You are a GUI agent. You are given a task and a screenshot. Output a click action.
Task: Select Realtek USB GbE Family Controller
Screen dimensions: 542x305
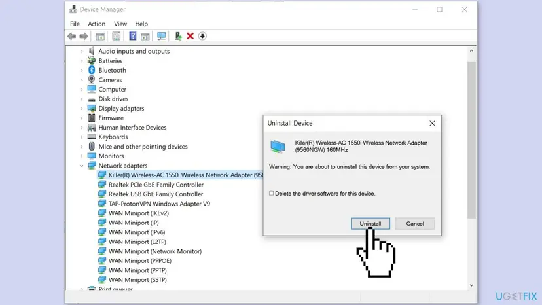click(156, 194)
